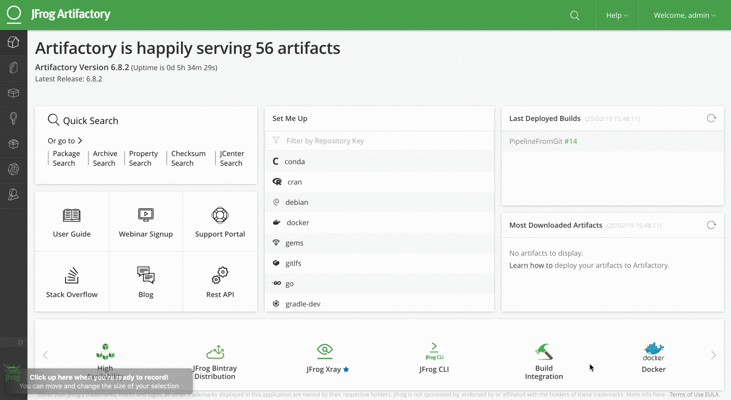Viewport: 731px width, 400px height.
Task: Open the Admin nut icon in the sidebar
Action: coord(14,169)
